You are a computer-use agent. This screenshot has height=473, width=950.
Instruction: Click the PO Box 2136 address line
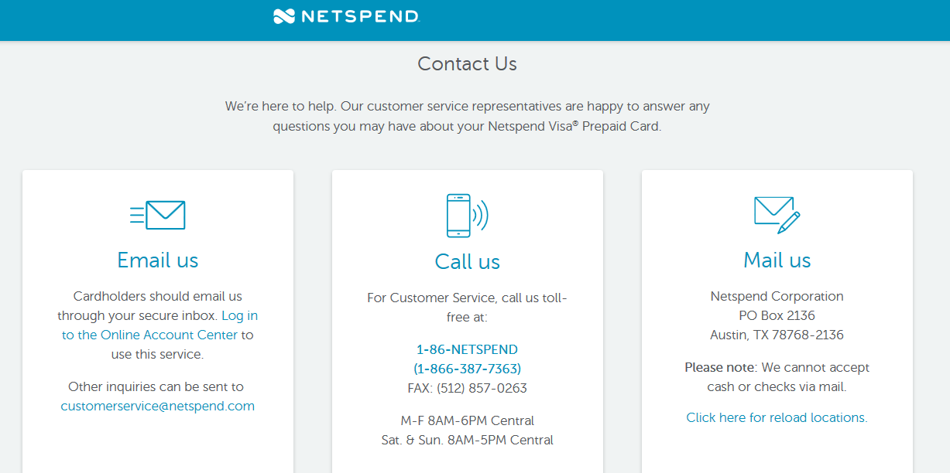click(777, 315)
